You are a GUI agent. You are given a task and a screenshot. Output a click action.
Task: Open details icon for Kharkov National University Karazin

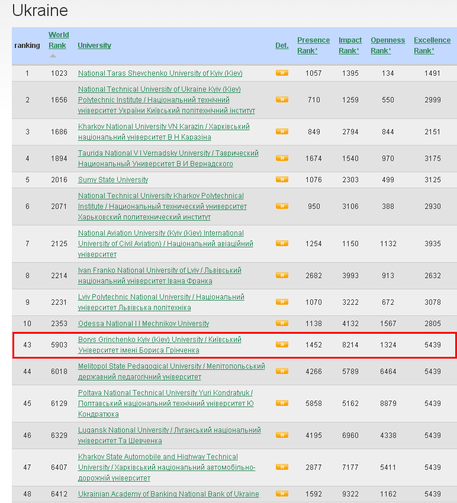282,131
